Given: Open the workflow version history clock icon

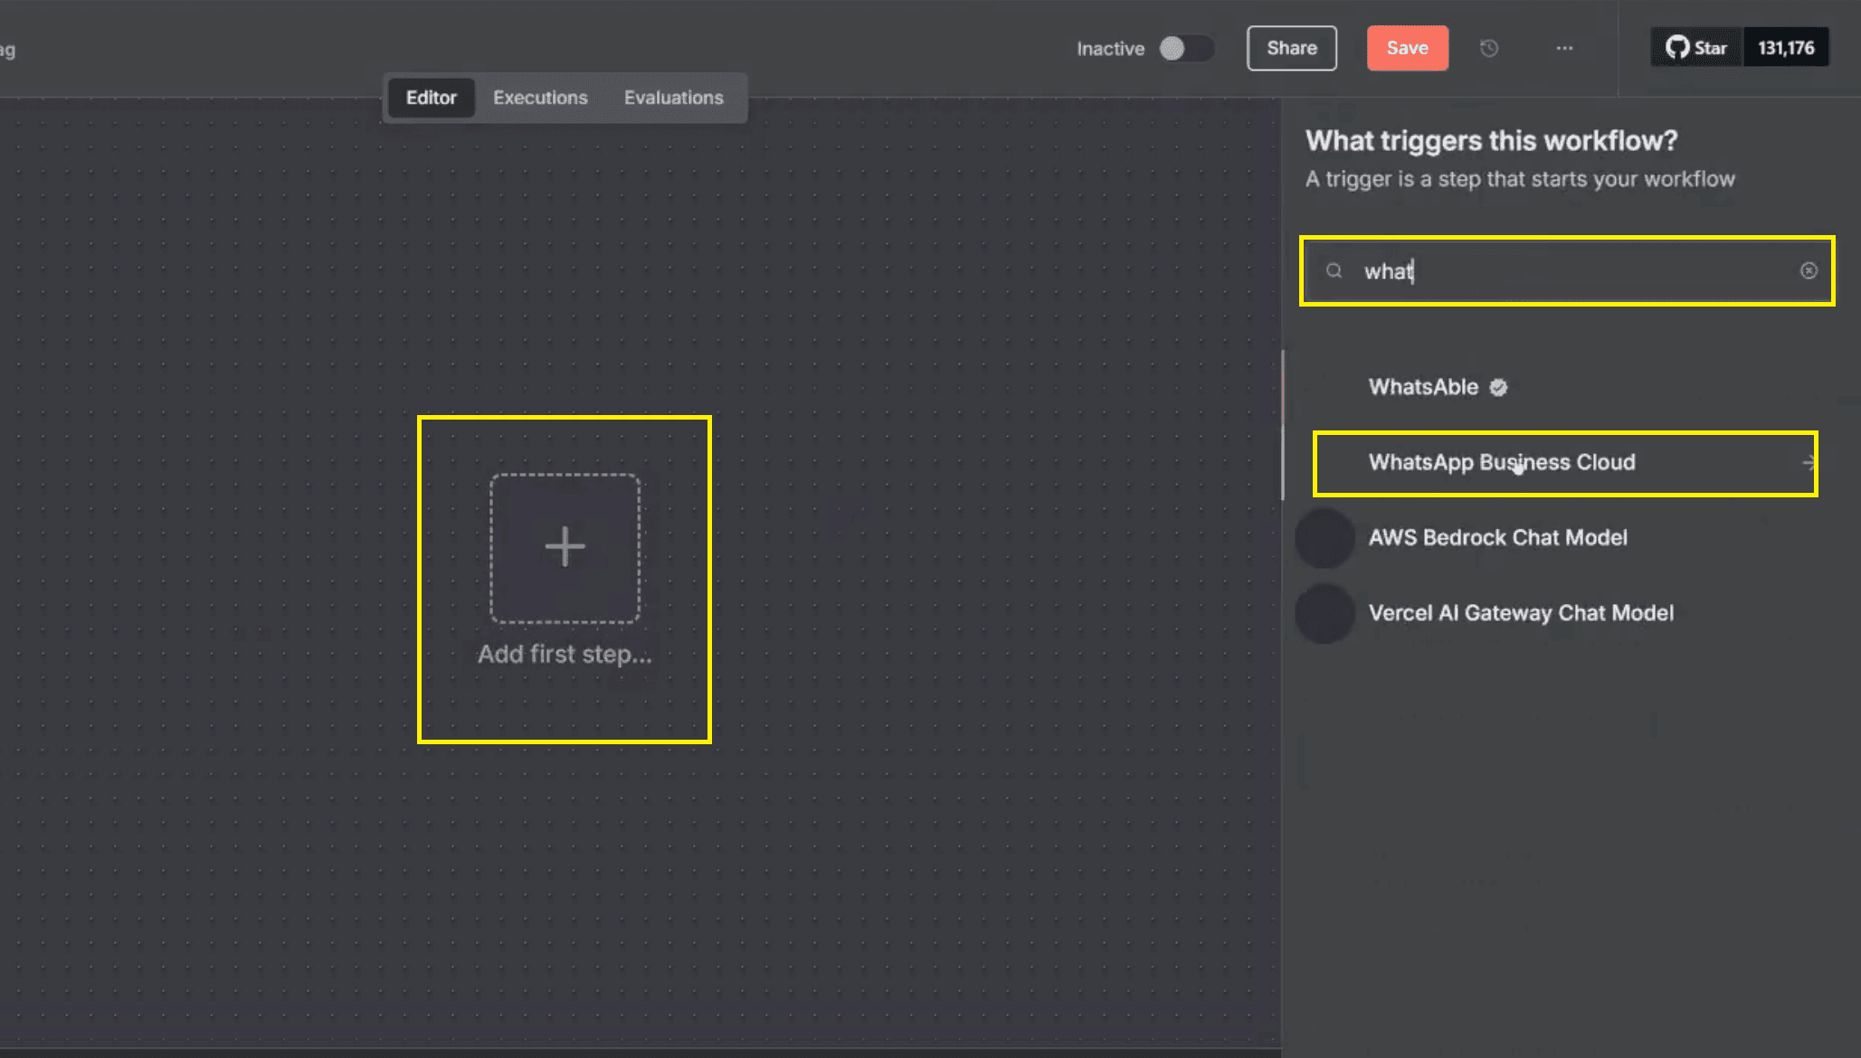Looking at the screenshot, I should [x=1489, y=48].
